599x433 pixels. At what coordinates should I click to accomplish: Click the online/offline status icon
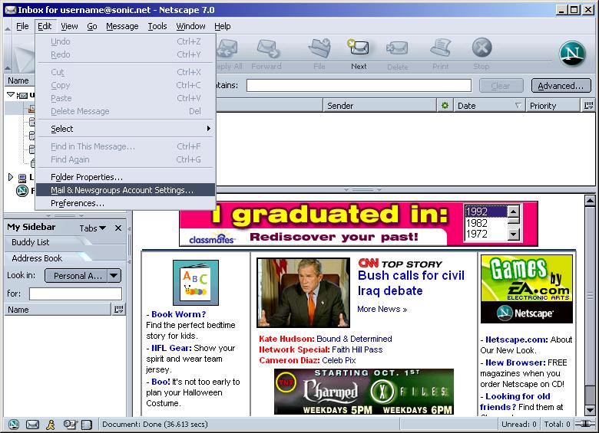pos(585,424)
